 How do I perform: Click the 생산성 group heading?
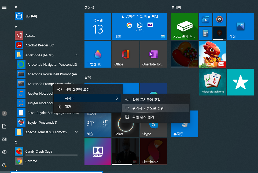89,7
